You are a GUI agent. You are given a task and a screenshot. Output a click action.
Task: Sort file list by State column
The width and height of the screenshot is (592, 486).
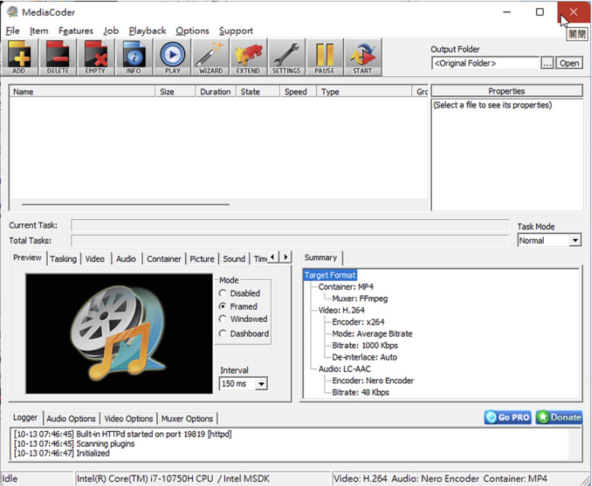point(258,92)
